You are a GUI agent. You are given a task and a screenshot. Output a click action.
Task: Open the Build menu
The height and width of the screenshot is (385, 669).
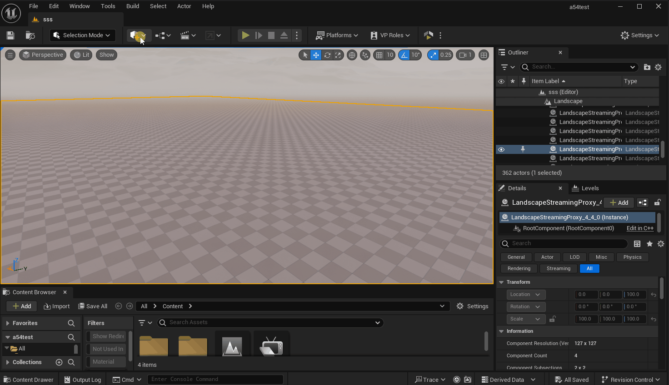[x=133, y=6]
